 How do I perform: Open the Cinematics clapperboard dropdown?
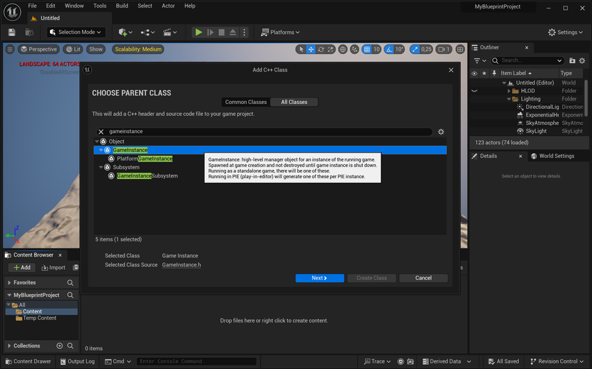pyautogui.click(x=170, y=33)
